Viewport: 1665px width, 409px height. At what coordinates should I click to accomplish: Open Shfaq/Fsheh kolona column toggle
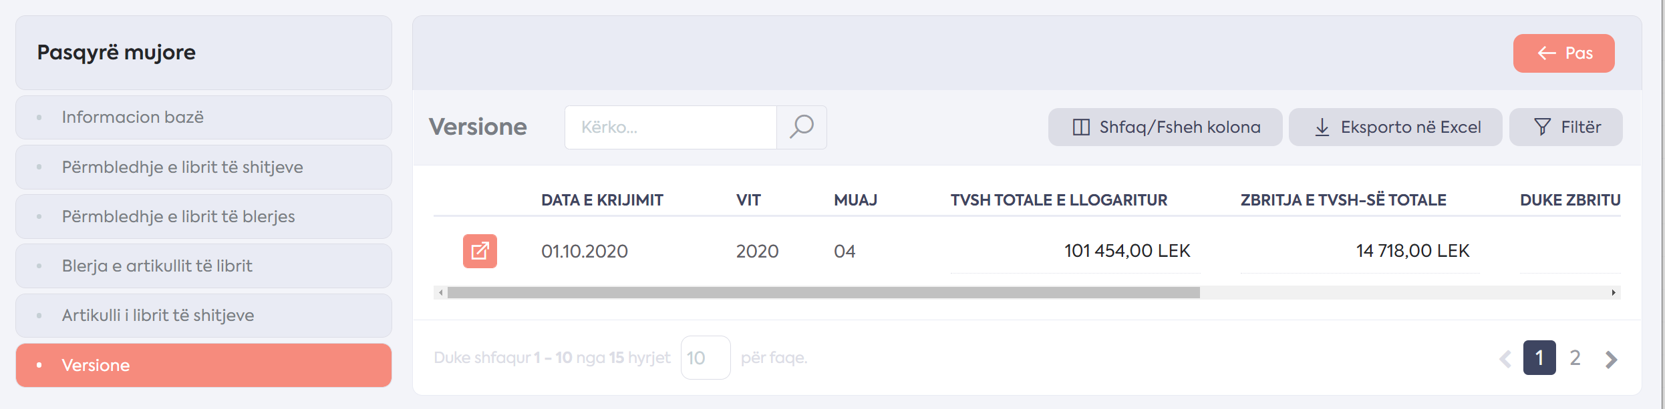pos(1165,127)
